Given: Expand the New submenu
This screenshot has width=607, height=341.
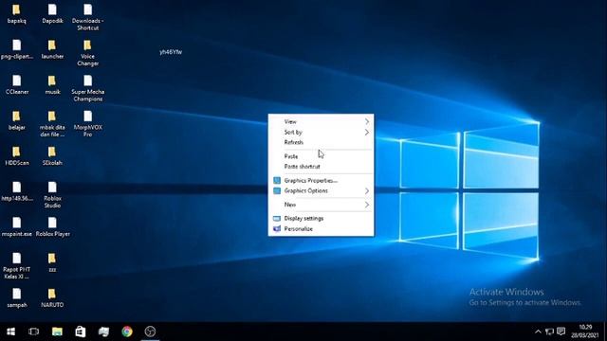Looking at the screenshot, I should 321,205.
